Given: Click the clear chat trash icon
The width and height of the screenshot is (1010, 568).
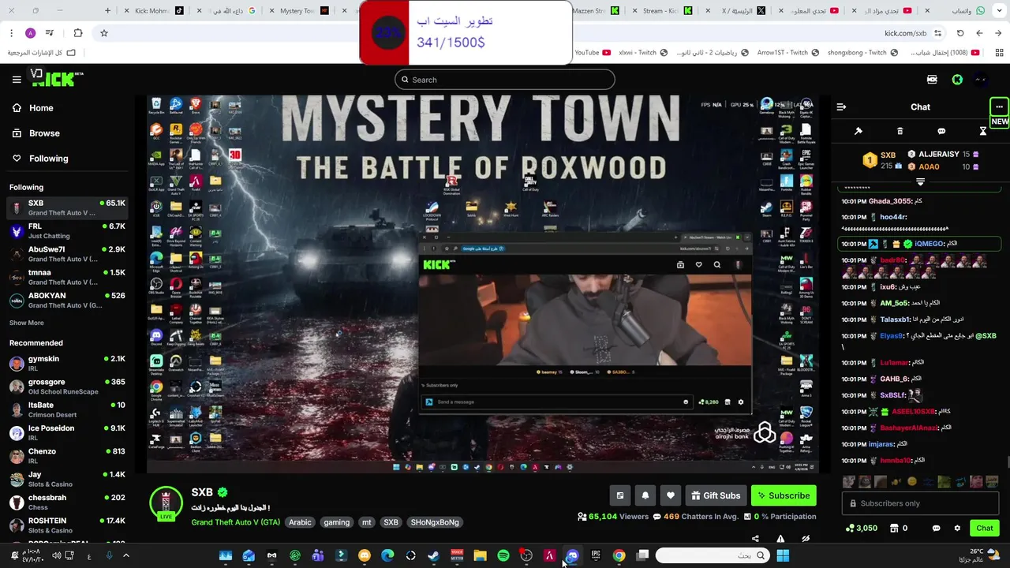Looking at the screenshot, I should (x=900, y=131).
